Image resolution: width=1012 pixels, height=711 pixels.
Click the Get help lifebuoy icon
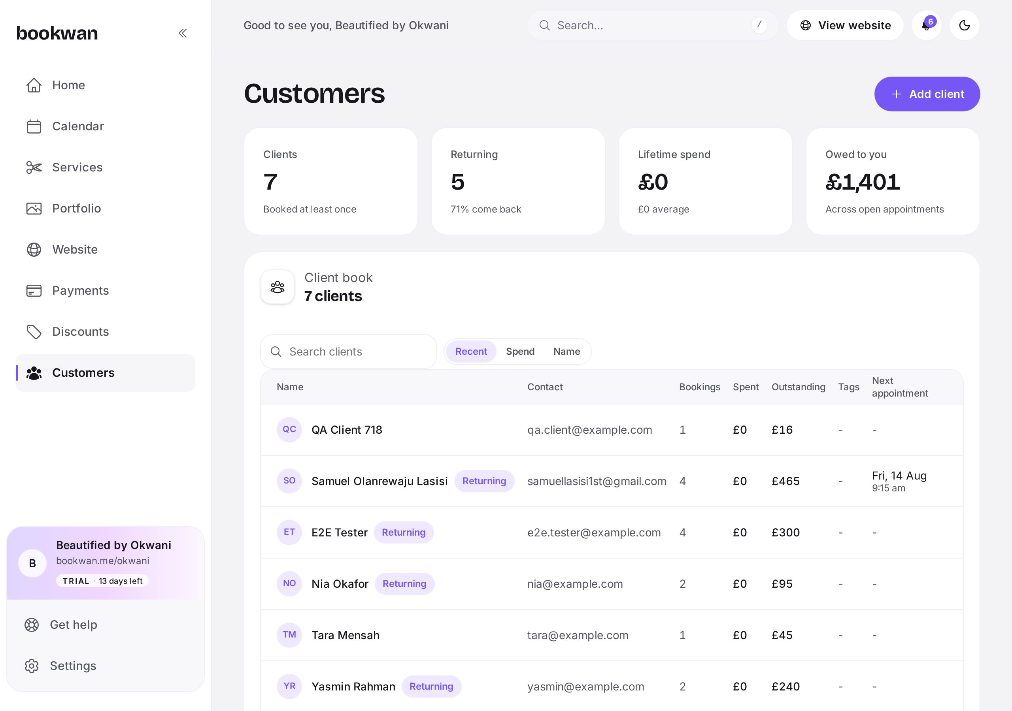(32, 624)
